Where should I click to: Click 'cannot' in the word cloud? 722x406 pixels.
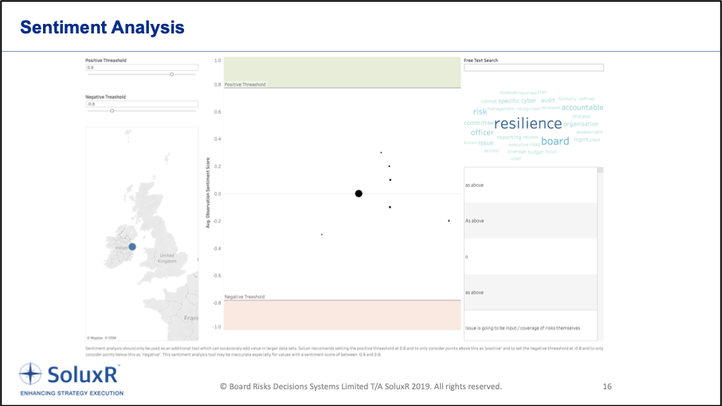[x=489, y=101]
